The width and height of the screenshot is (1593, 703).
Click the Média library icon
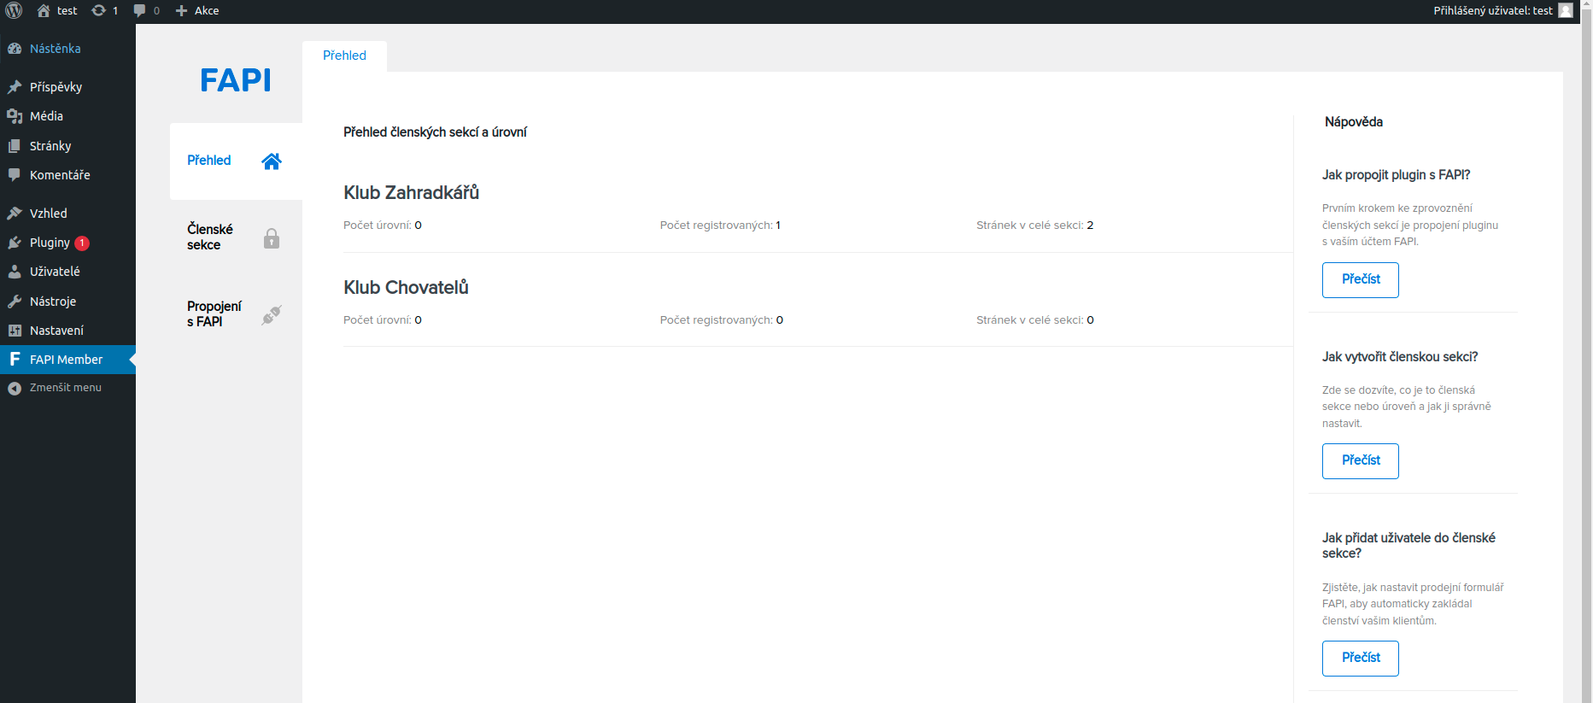pyautogui.click(x=15, y=116)
